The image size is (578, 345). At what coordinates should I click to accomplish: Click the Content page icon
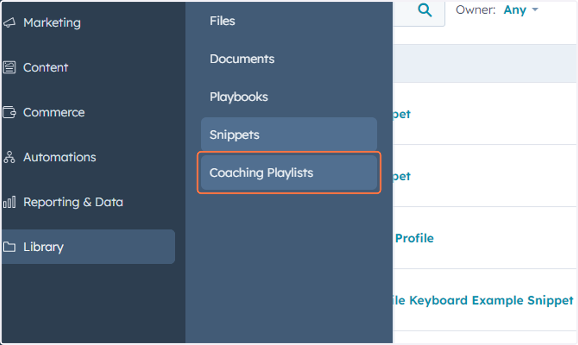9,67
